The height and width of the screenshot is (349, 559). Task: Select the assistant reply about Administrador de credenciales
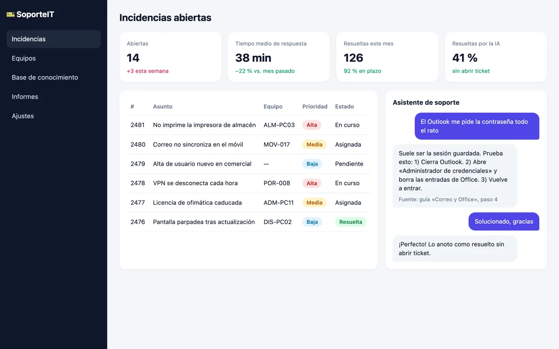coord(455,176)
